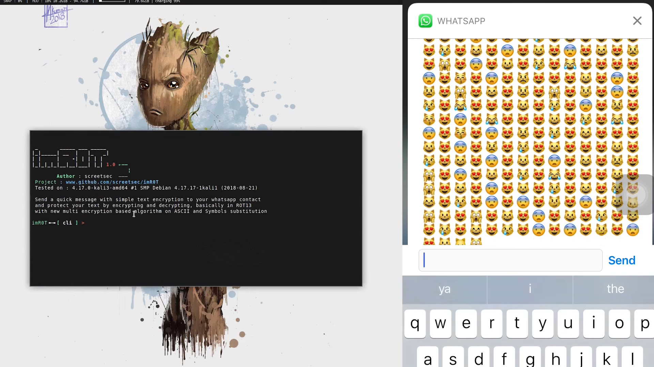Viewport: 654px width, 367px height.
Task: Choose the "i" word suggestion above the keyboard
Action: click(530, 289)
